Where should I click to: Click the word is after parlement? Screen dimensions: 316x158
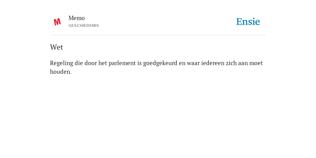139,63
